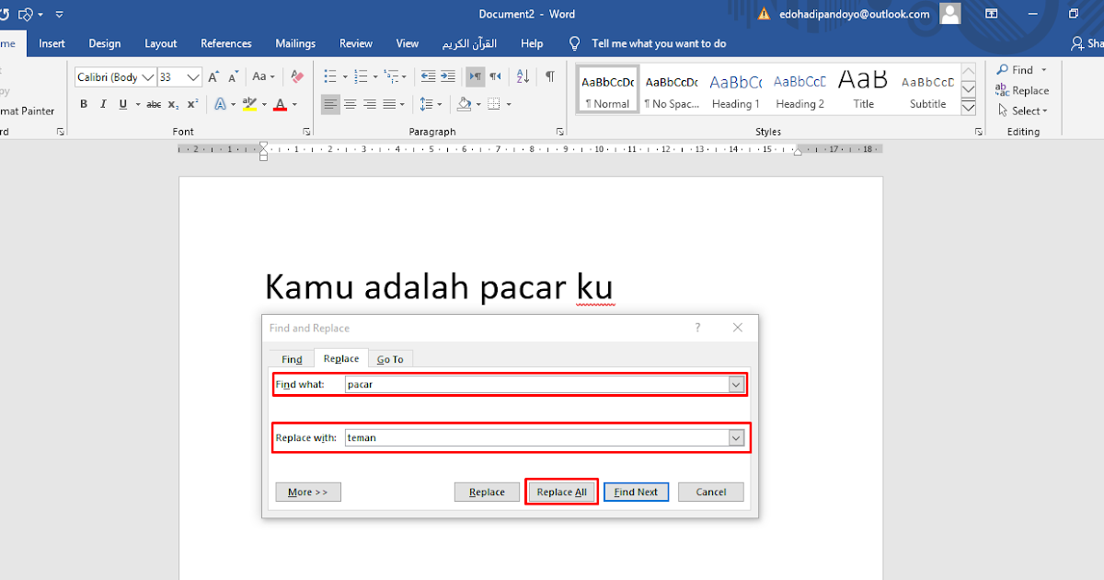The height and width of the screenshot is (580, 1104).
Task: Center align the paragraph
Action: pos(351,104)
